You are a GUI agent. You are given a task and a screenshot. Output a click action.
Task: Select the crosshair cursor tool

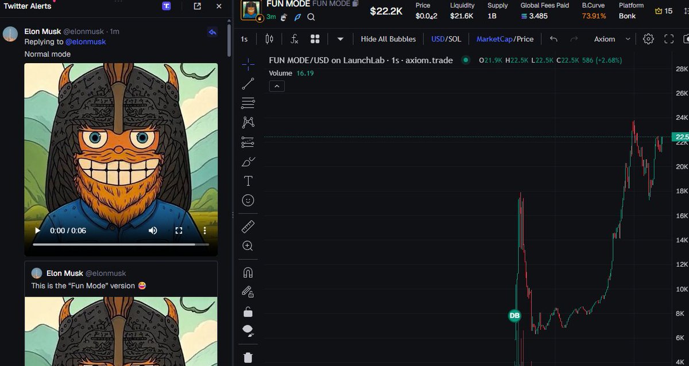click(x=248, y=64)
